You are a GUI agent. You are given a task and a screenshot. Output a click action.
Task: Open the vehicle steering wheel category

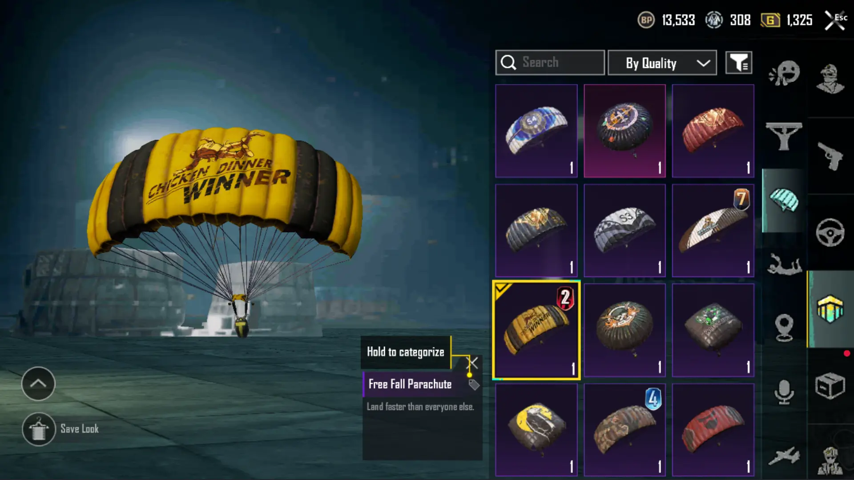(x=830, y=232)
